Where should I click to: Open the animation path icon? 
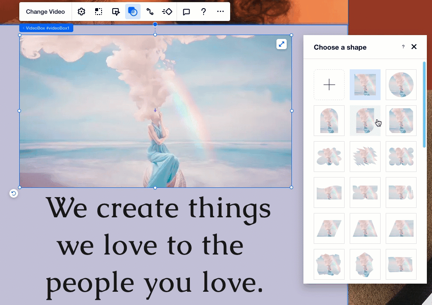point(150,12)
